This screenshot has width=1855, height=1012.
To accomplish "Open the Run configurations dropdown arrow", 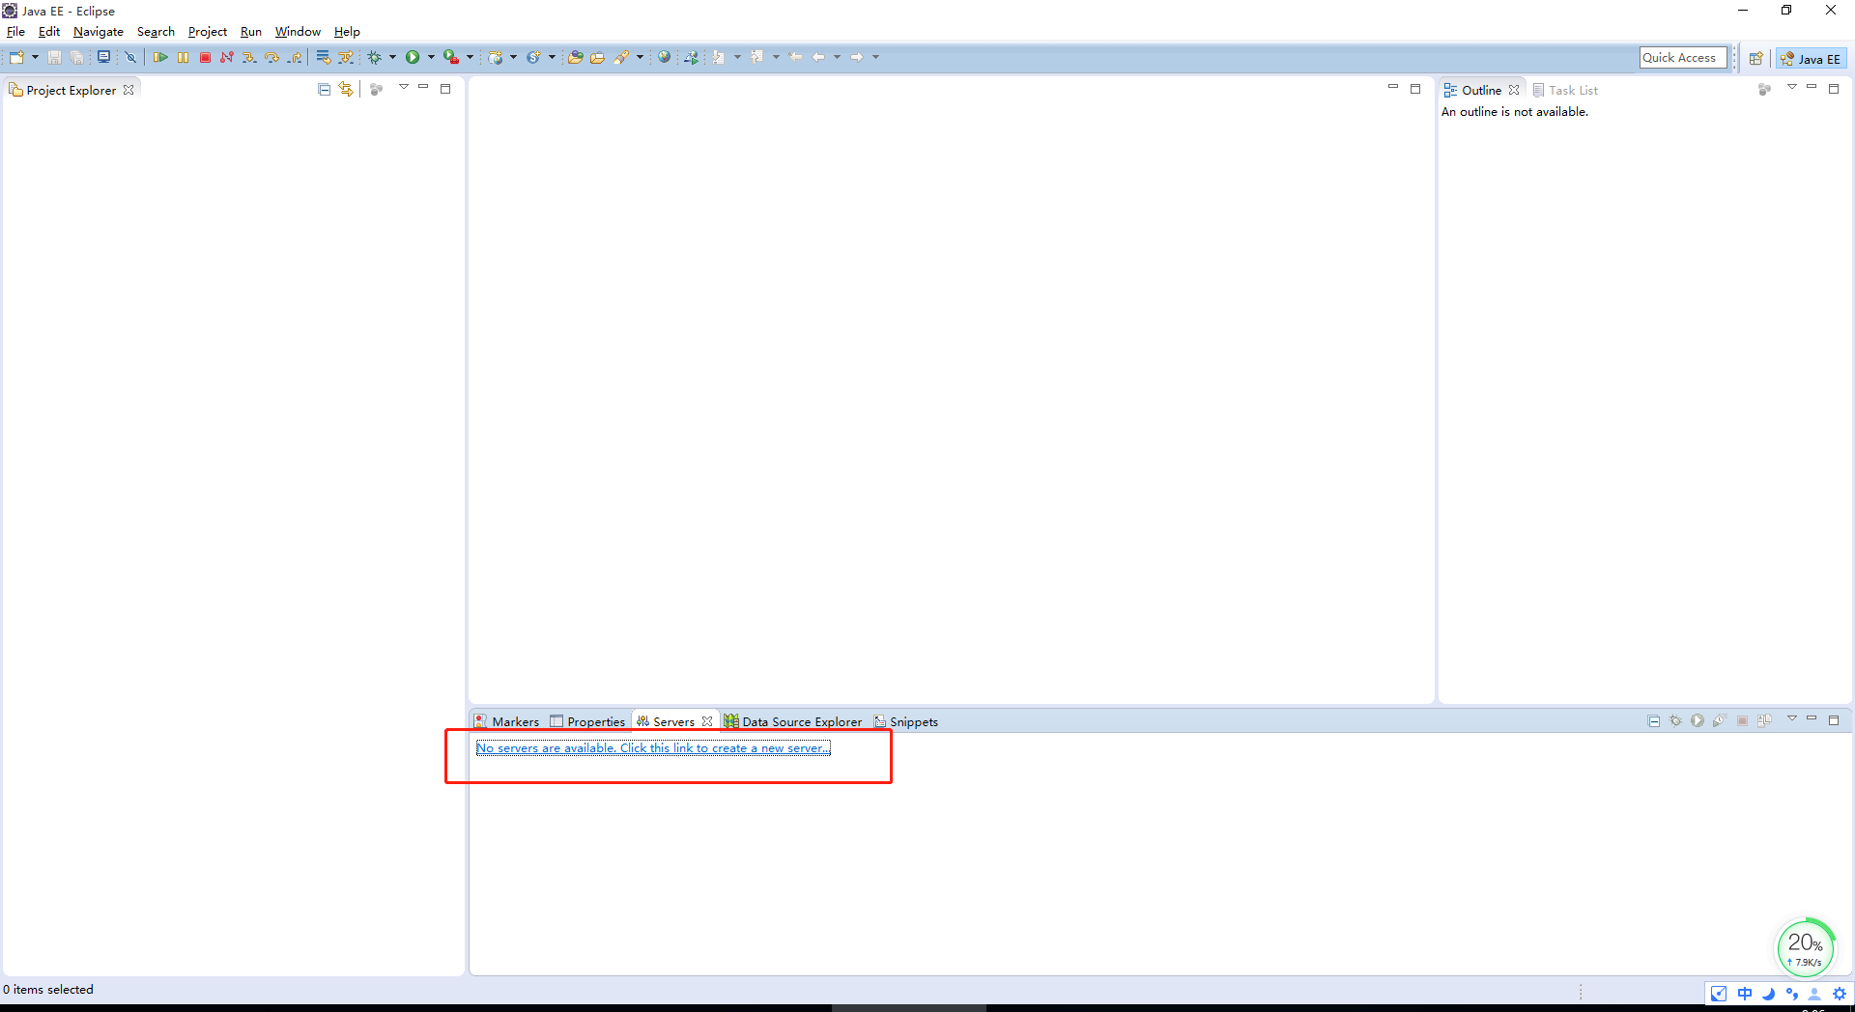I will [431, 57].
